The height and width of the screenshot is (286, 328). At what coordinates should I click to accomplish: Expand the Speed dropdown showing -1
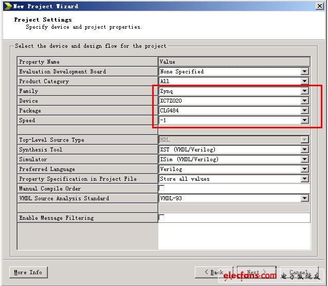[x=304, y=121]
